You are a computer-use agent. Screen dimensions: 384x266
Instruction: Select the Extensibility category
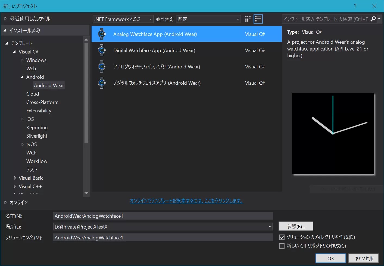click(x=39, y=110)
